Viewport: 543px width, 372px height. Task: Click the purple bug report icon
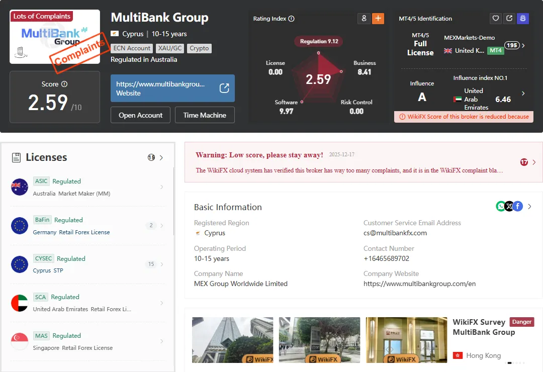coord(523,19)
